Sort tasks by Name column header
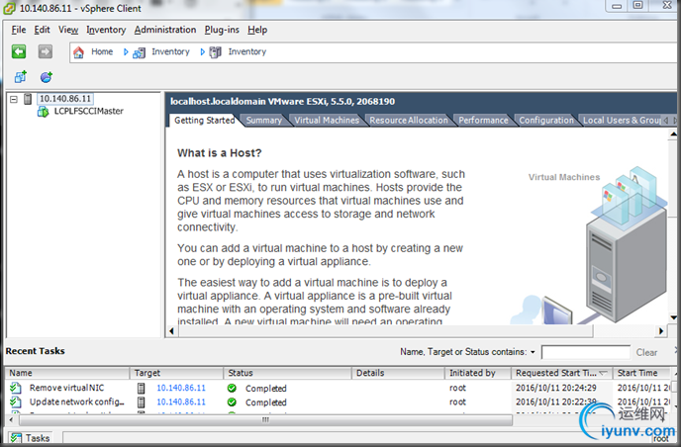The height and width of the screenshot is (447, 681). pyautogui.click(x=67, y=373)
